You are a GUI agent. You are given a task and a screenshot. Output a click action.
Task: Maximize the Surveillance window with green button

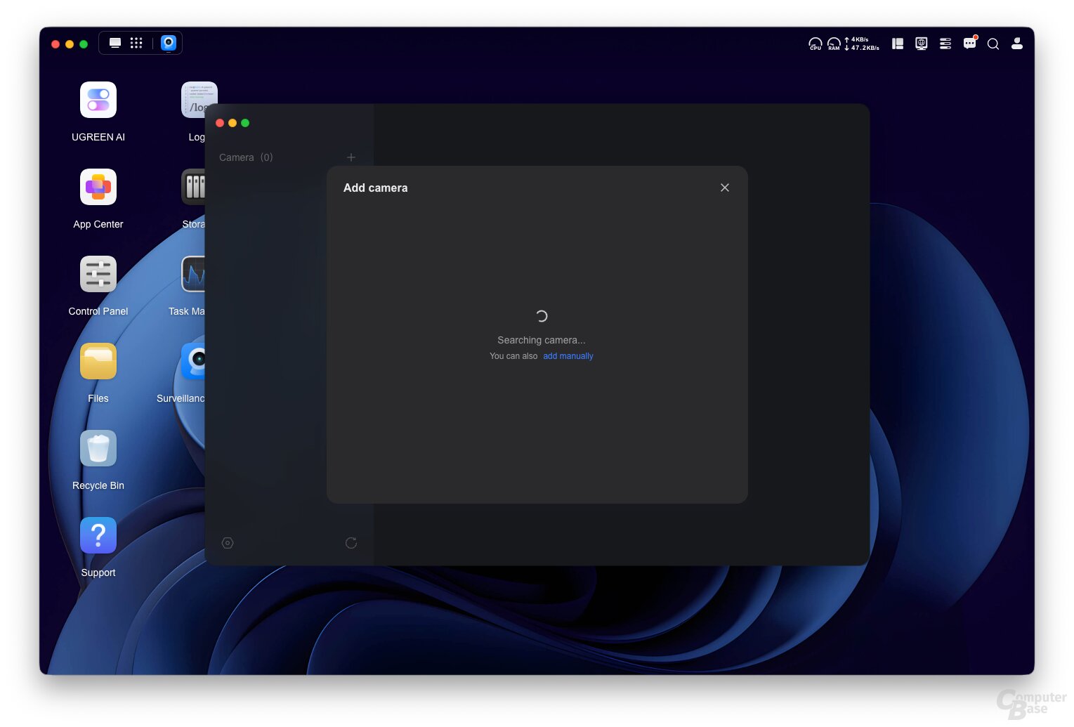click(245, 123)
